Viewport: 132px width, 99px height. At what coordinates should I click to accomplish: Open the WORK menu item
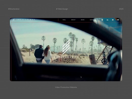(x=83, y=20)
